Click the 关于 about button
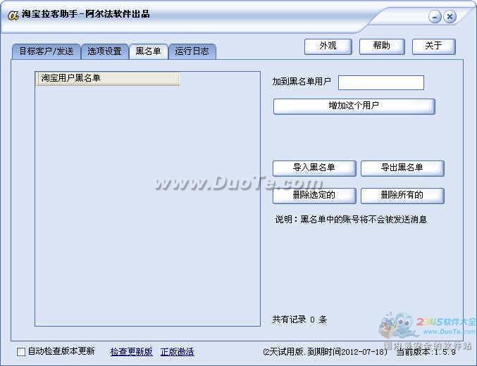The height and width of the screenshot is (366, 477). tap(433, 46)
